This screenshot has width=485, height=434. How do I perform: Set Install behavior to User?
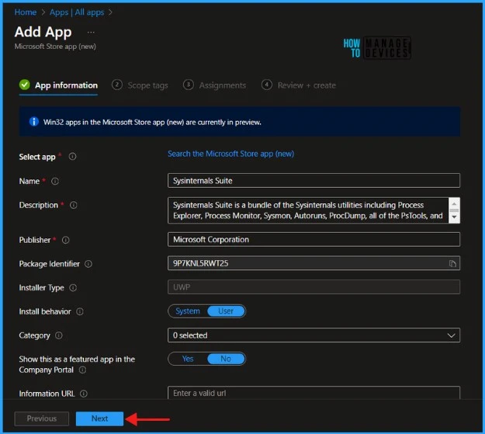pyautogui.click(x=226, y=311)
